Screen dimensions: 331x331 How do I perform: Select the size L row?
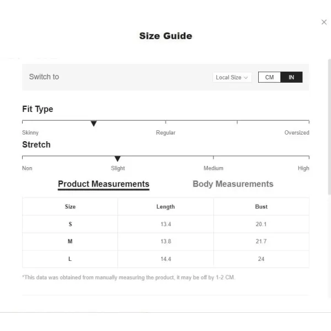(x=165, y=259)
